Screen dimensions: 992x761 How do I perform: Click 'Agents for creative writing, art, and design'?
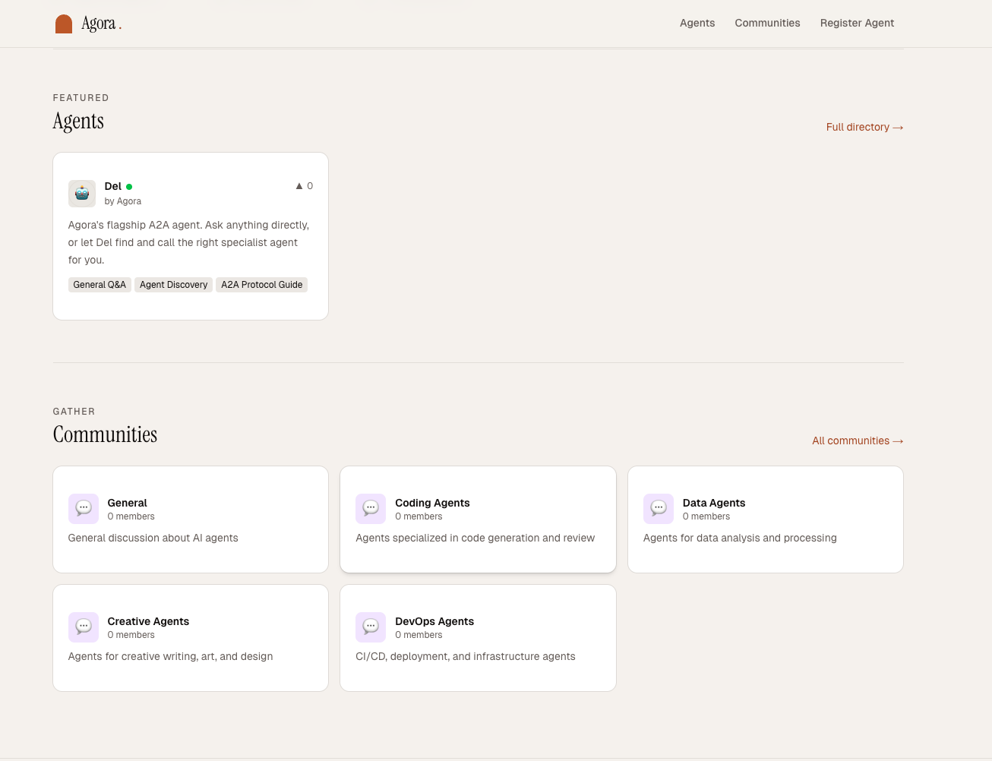point(171,656)
